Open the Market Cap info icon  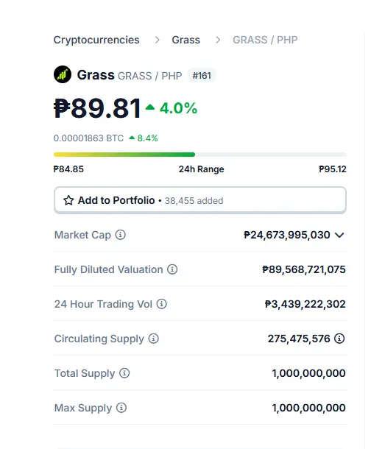(x=121, y=235)
